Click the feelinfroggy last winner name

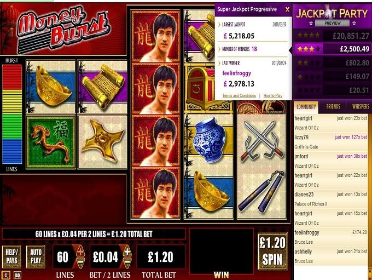click(236, 73)
